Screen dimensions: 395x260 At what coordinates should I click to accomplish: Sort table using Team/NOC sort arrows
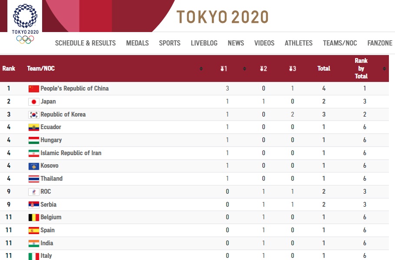(201, 68)
